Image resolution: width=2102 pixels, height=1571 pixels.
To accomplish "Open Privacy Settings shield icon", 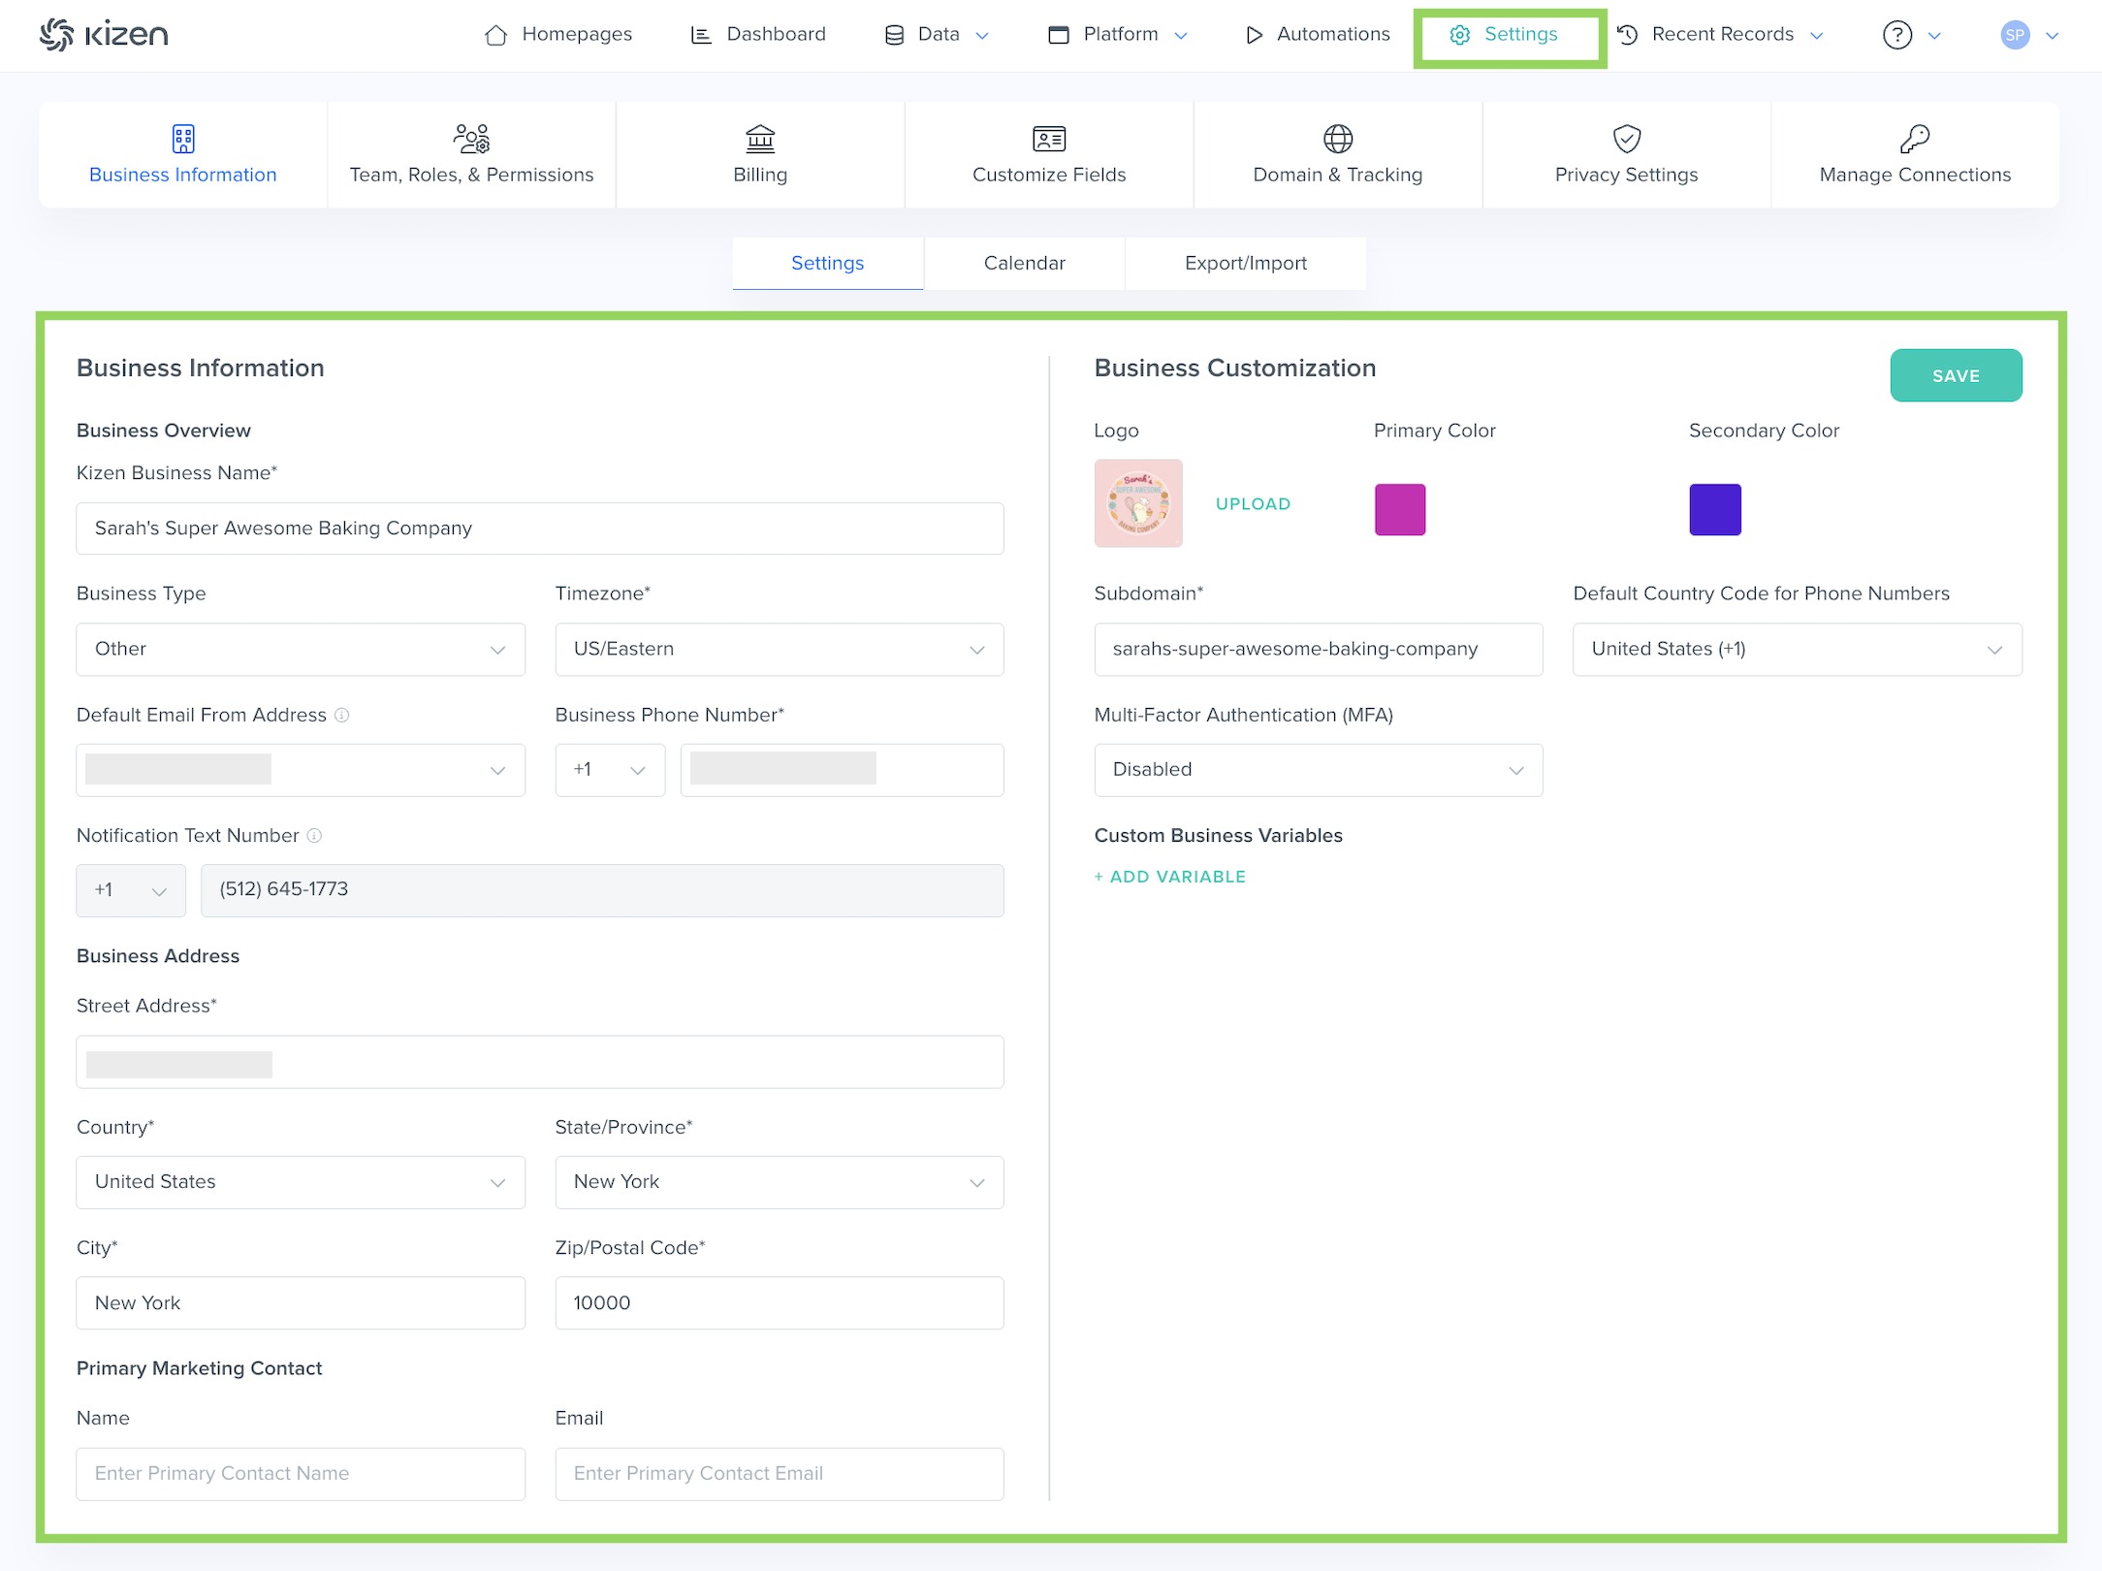I will (x=1626, y=139).
